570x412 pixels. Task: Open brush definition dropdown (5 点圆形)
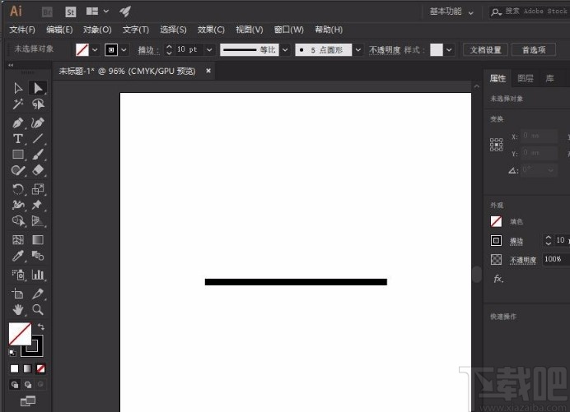(x=358, y=49)
